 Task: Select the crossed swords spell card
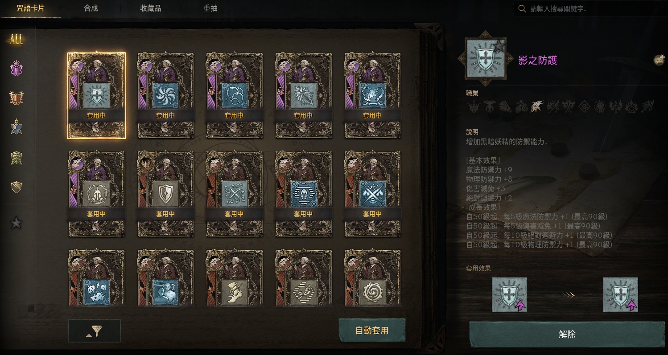tap(372, 194)
